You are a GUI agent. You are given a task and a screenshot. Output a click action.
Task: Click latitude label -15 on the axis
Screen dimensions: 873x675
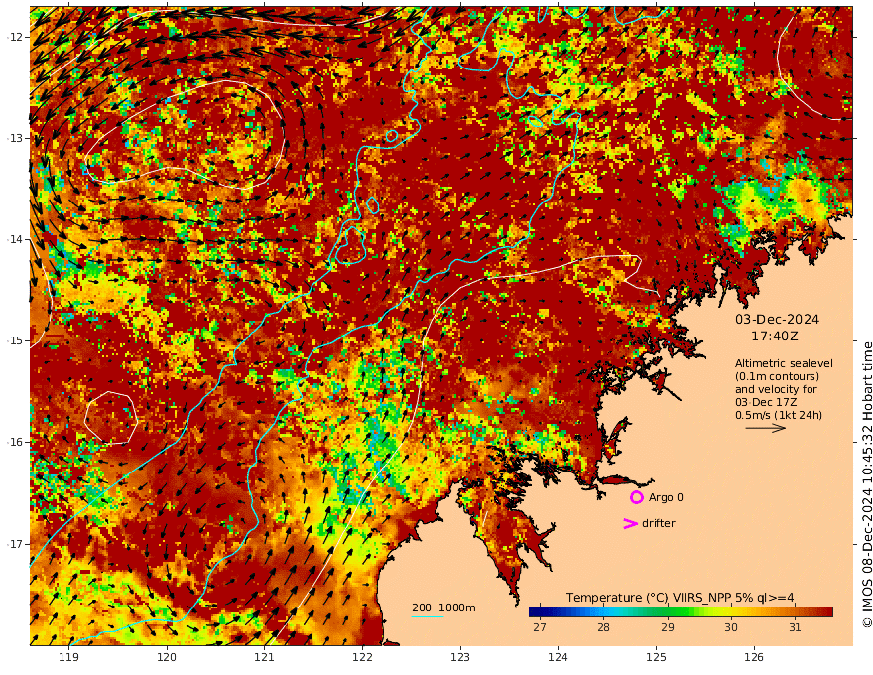[15, 340]
